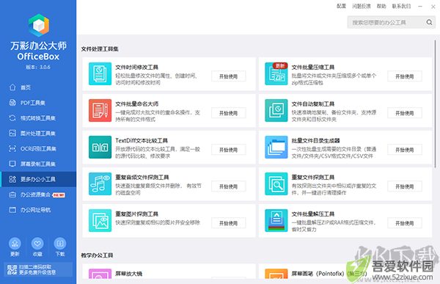Click the home icon beside 首页
Screen dimensions: 440x284
pos(12,87)
